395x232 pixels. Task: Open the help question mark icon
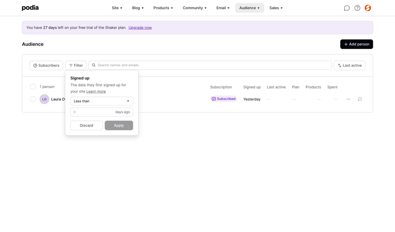[357, 8]
